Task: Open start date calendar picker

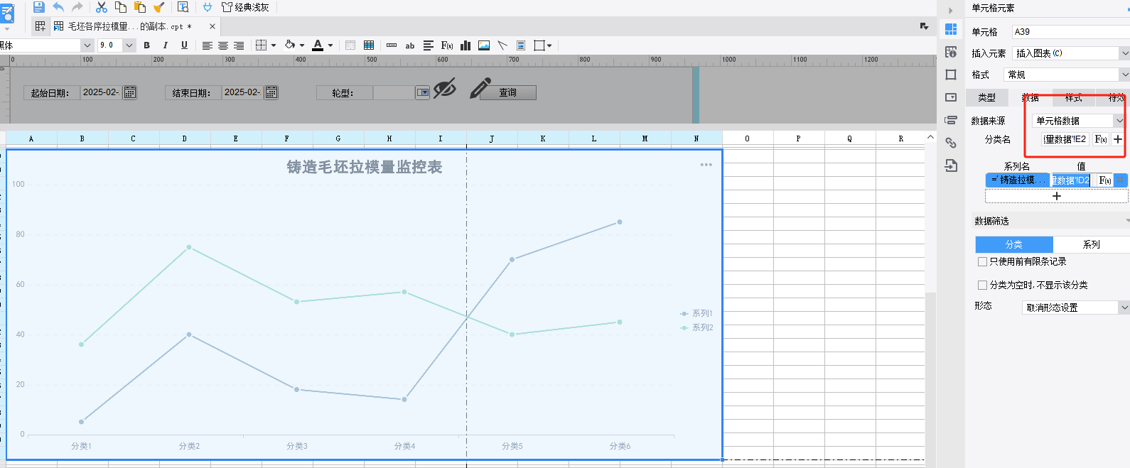Action: click(x=130, y=92)
